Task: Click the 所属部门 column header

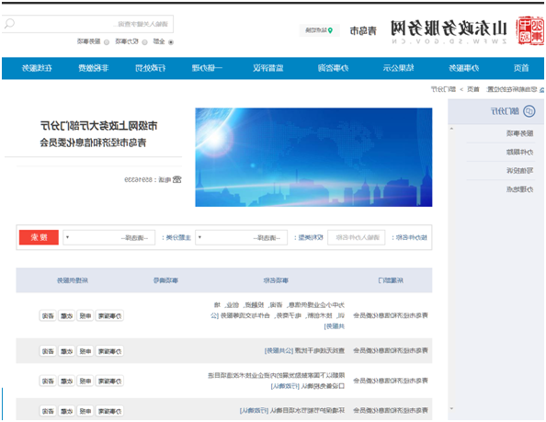Action: [391, 280]
